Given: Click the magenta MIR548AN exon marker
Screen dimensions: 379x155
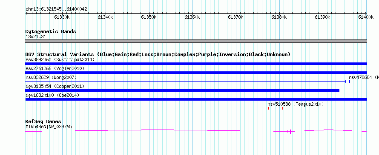Looking at the screenshot, I should coord(290,131).
